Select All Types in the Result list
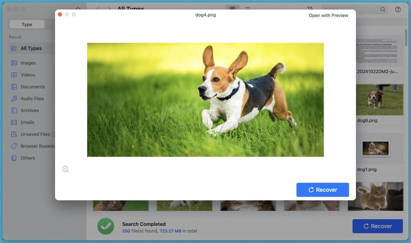This screenshot has width=411, height=243. pos(31,48)
